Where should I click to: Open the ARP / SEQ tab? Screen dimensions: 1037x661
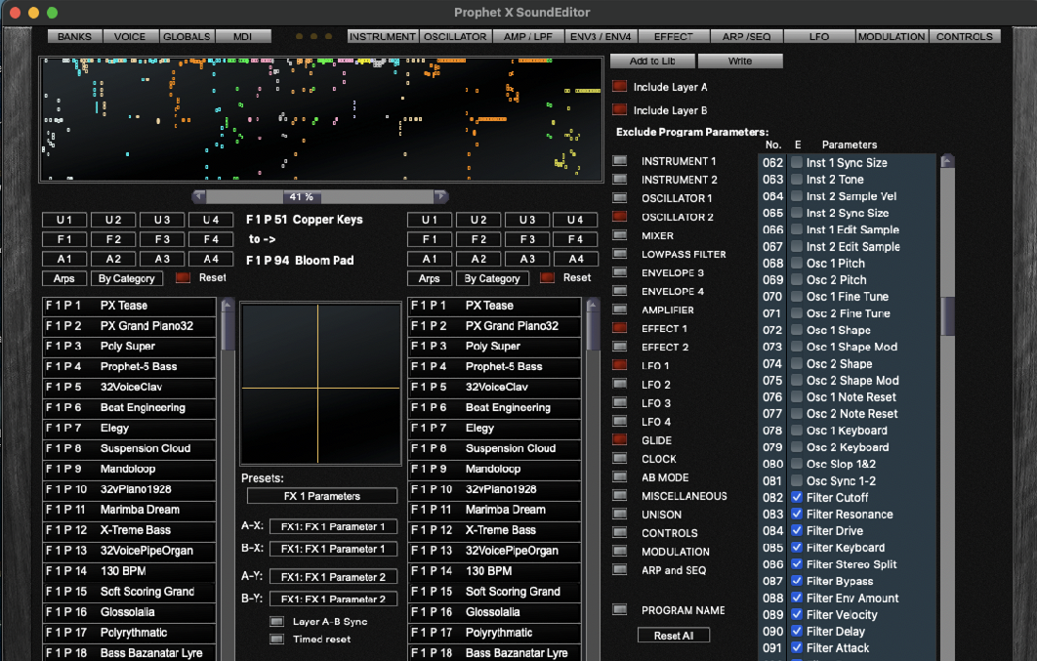(x=746, y=37)
